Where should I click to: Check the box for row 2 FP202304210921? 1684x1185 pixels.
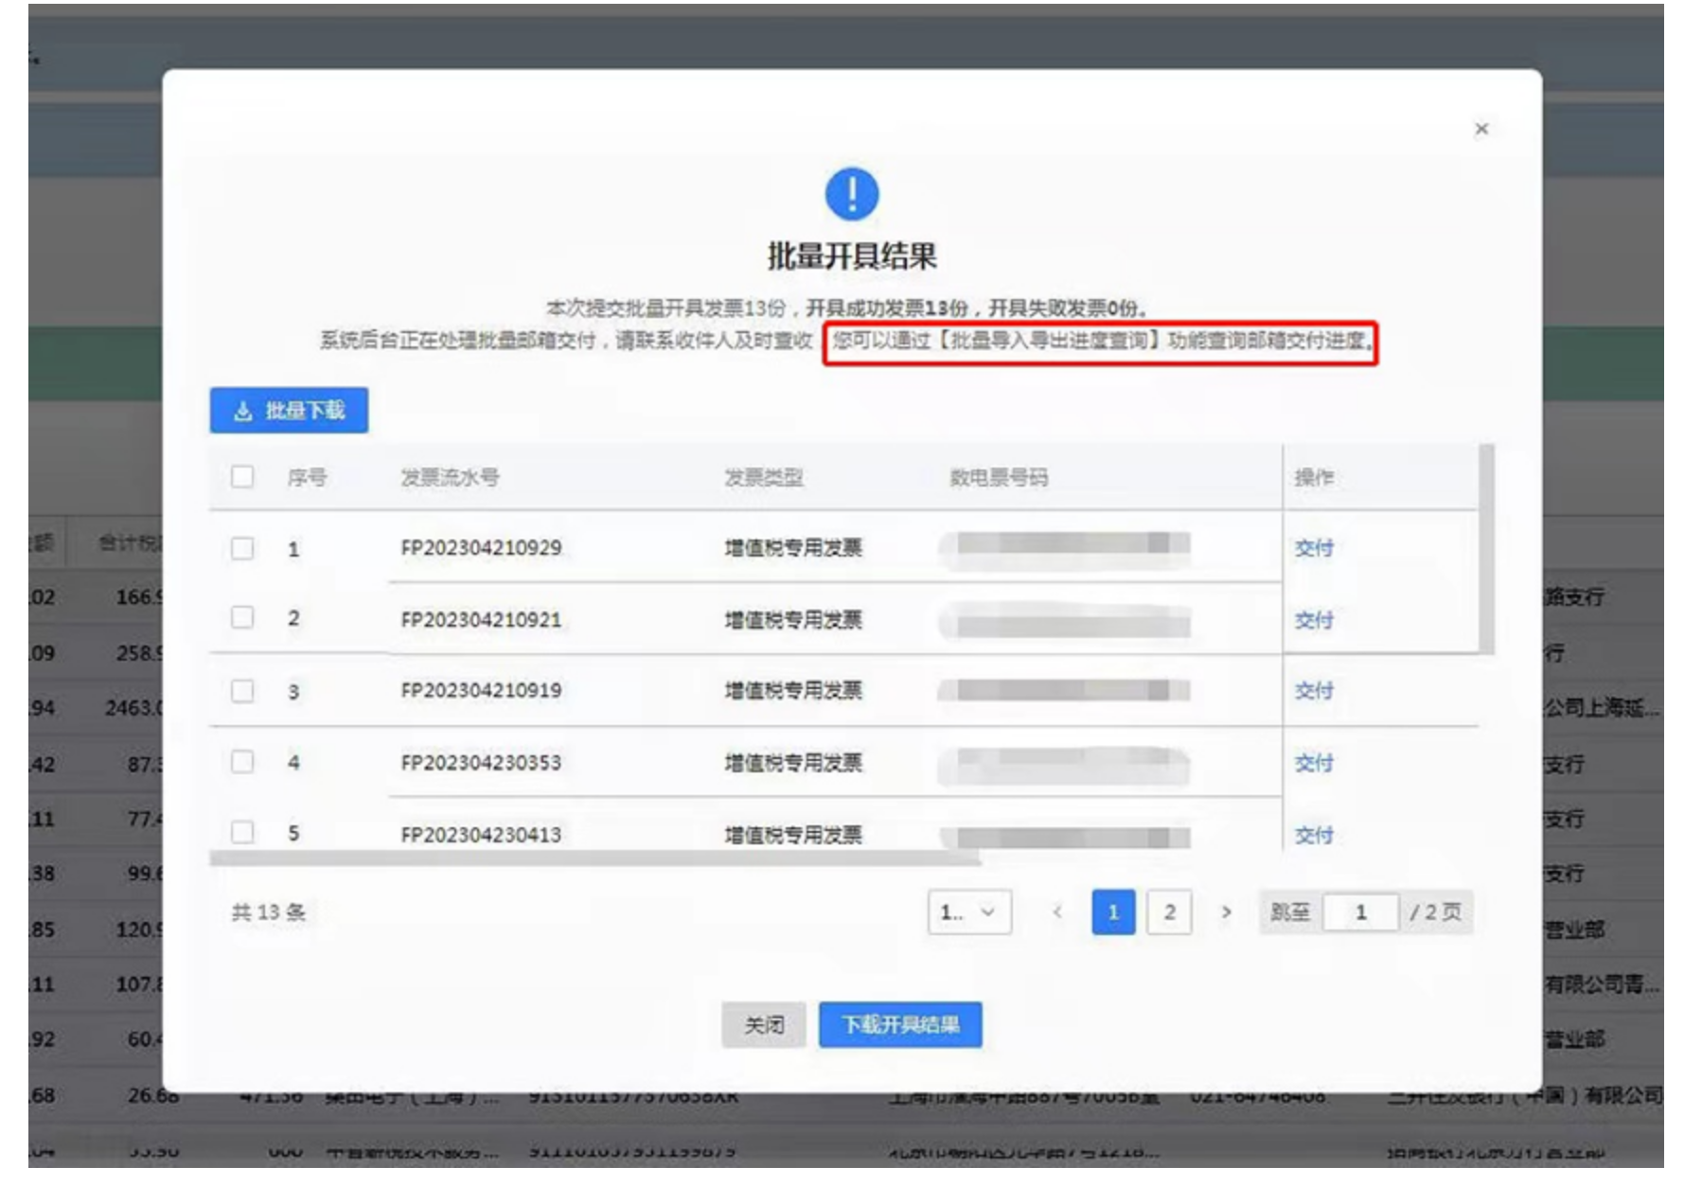[242, 618]
